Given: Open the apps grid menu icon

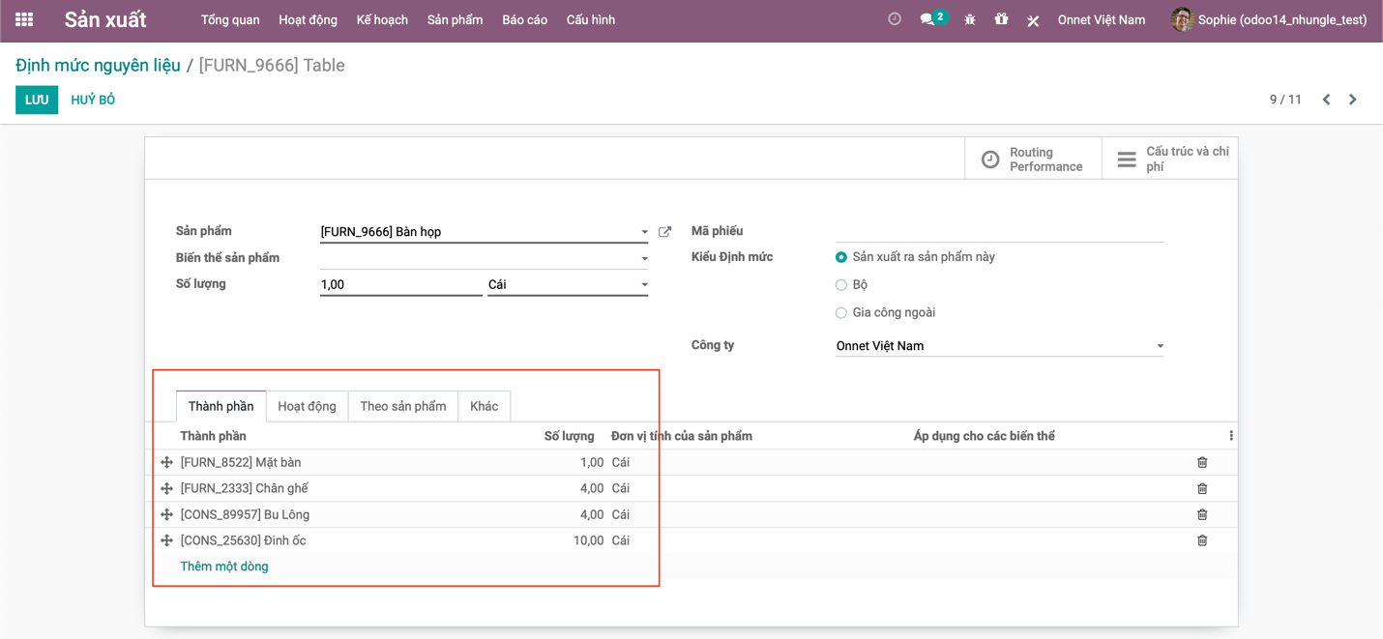Looking at the screenshot, I should (24, 19).
